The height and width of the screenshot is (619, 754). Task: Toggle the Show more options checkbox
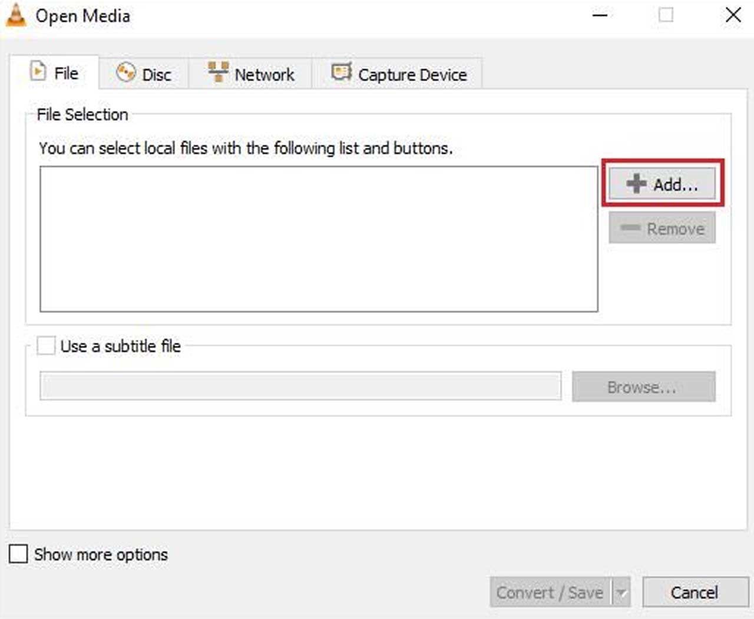[x=18, y=554]
